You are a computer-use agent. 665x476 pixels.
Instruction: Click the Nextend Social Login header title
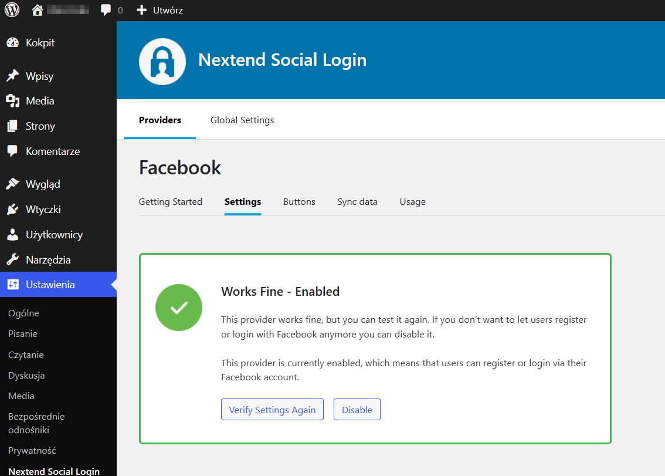tap(283, 60)
